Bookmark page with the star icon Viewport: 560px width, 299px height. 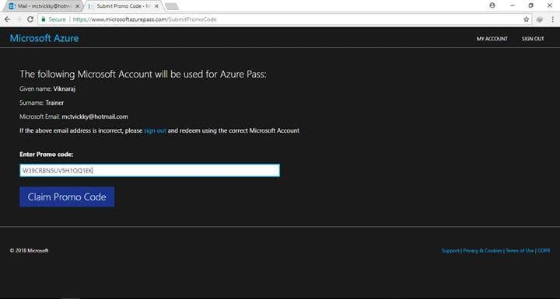526,19
